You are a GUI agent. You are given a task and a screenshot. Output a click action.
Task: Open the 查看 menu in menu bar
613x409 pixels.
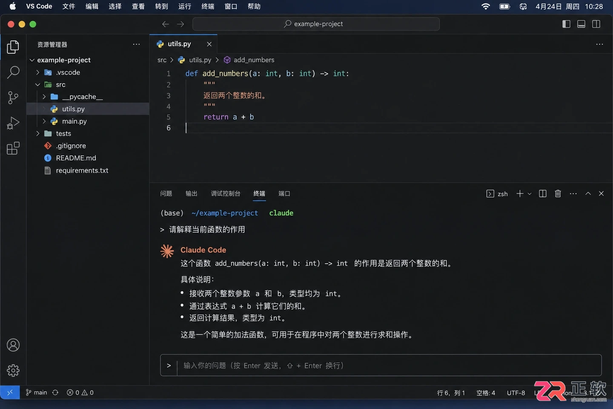point(138,6)
